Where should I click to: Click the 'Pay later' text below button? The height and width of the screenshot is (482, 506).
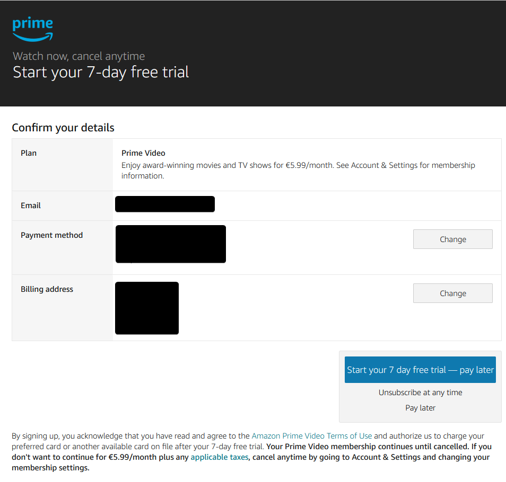pos(420,408)
